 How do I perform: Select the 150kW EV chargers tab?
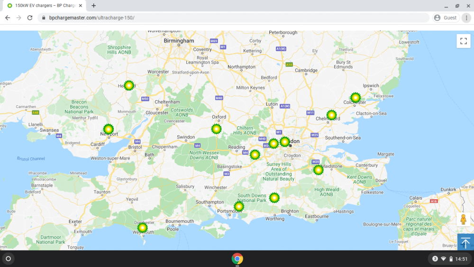click(x=45, y=5)
